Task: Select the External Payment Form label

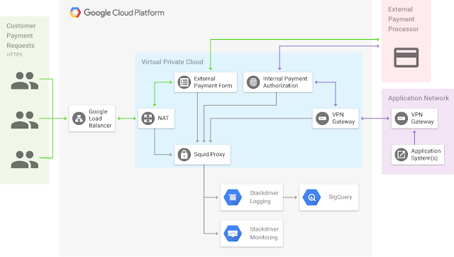Action: tap(213, 82)
